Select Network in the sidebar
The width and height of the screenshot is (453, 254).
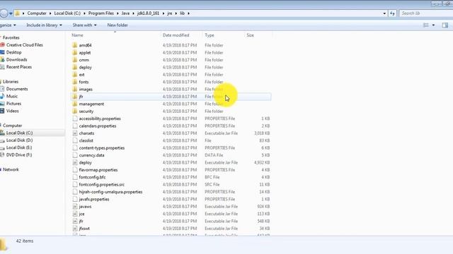[x=11, y=169]
